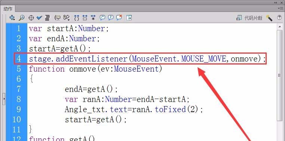Click the closing brace on line 11
The image size is (285, 141).
(31, 129)
